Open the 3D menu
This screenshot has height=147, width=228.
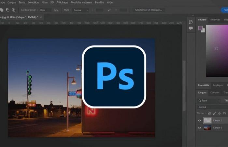pyautogui.click(x=52, y=3)
